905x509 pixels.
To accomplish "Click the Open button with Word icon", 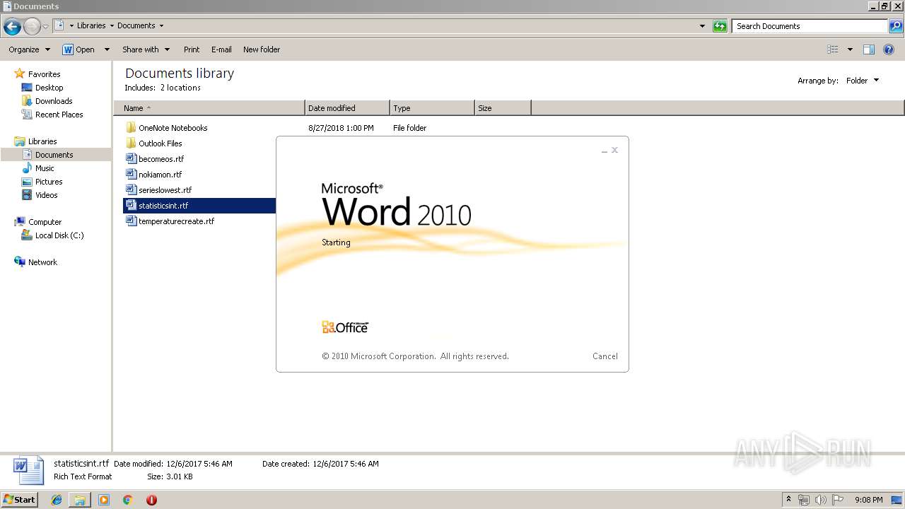I will pyautogui.click(x=78, y=49).
